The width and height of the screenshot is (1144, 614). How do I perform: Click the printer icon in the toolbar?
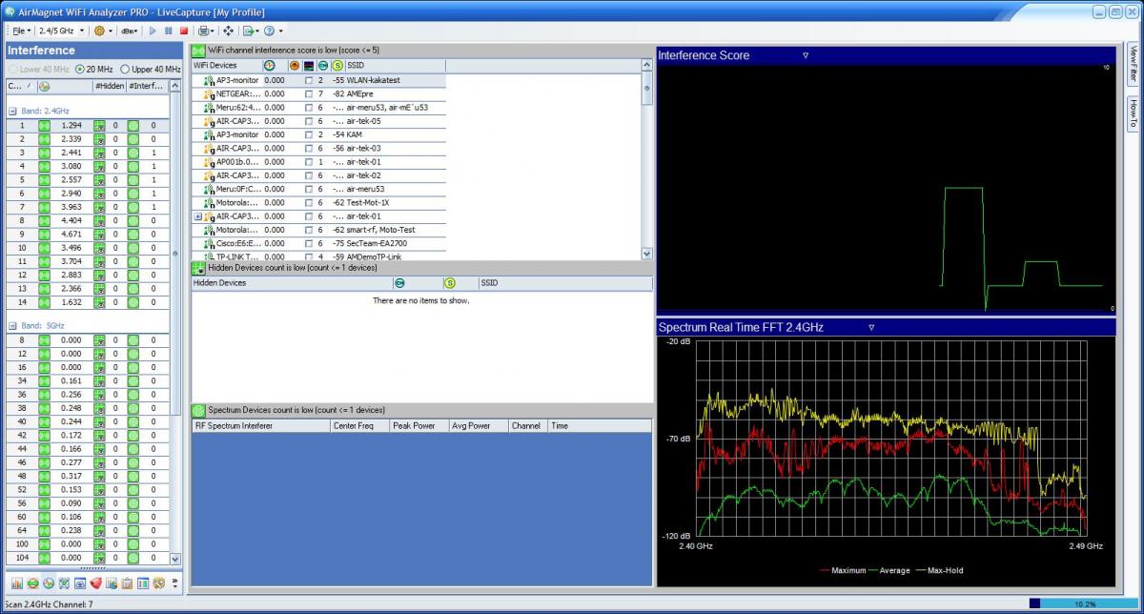203,31
